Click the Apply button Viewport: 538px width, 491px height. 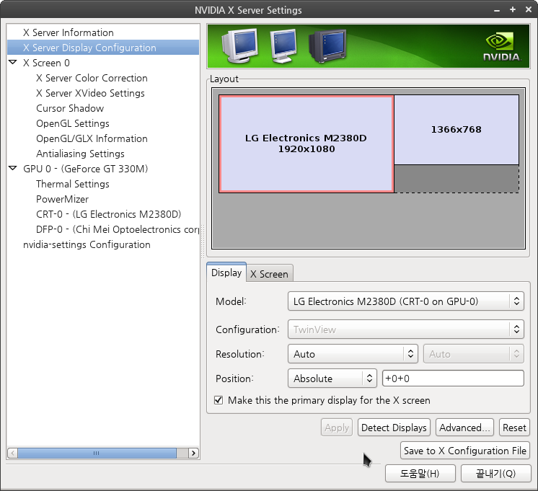tap(337, 428)
